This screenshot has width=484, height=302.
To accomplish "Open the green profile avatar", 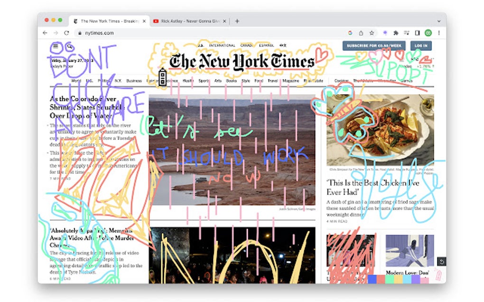I will click(x=428, y=33).
